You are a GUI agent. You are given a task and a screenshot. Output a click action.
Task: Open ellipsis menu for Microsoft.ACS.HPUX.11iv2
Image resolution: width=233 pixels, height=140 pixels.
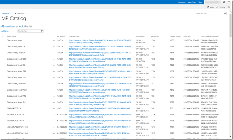click(x=54, y=127)
